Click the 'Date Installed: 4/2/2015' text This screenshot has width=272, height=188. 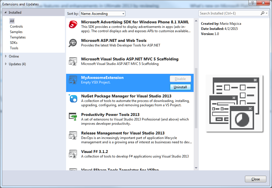click(x=219, y=28)
